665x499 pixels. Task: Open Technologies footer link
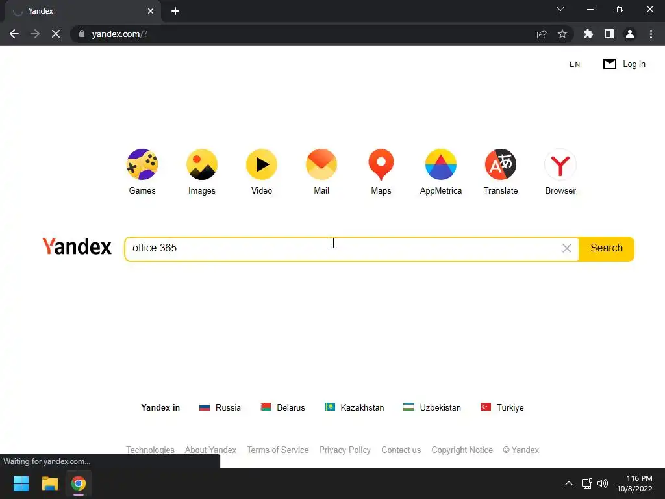150,450
